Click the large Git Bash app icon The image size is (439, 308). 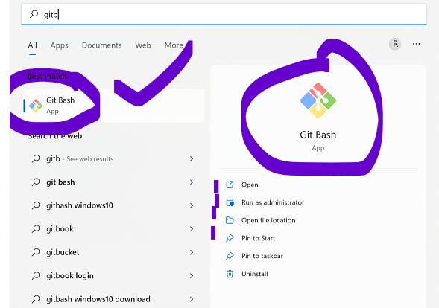coord(318,100)
